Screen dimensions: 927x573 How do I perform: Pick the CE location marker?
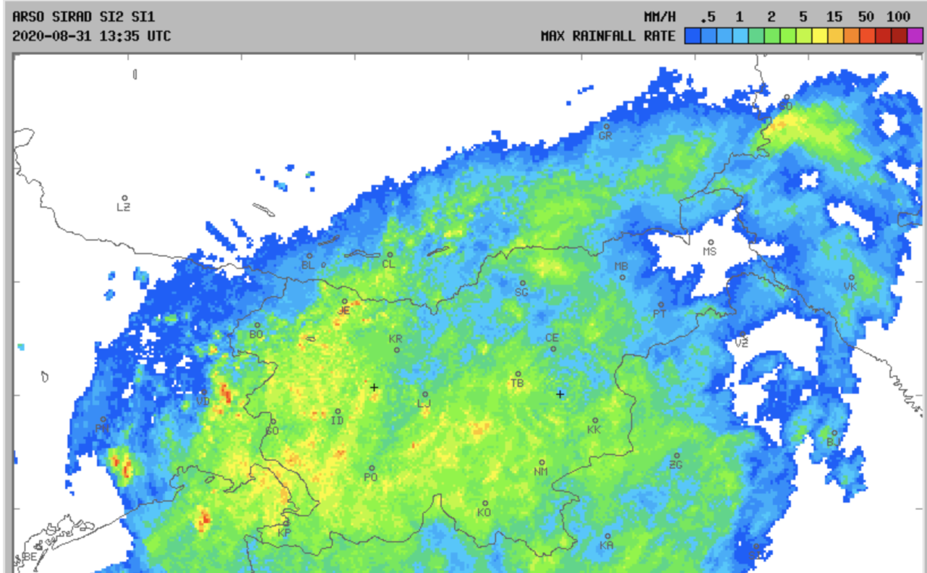[x=553, y=348]
